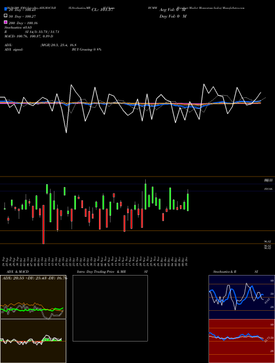
Task: Click the empty intraday trading price chart box
Action: tap(110, 308)
